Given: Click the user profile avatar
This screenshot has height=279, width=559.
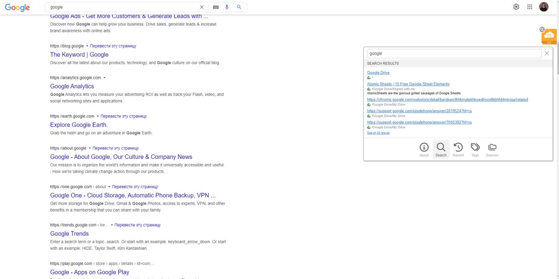Looking at the screenshot, I should [x=544, y=7].
